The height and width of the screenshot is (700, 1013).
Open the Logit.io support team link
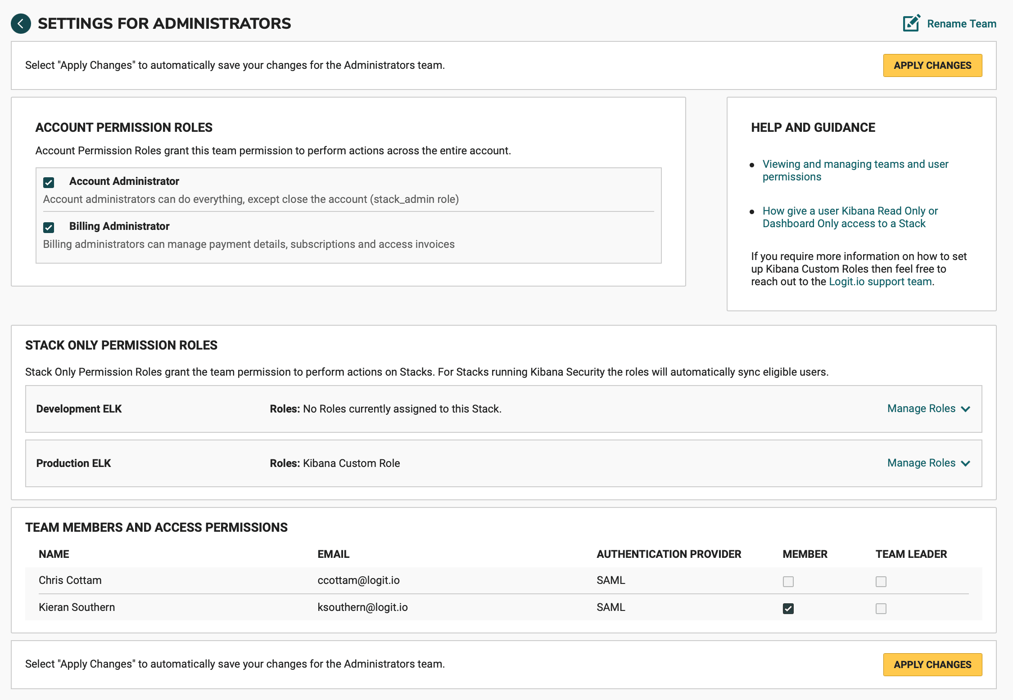point(880,282)
